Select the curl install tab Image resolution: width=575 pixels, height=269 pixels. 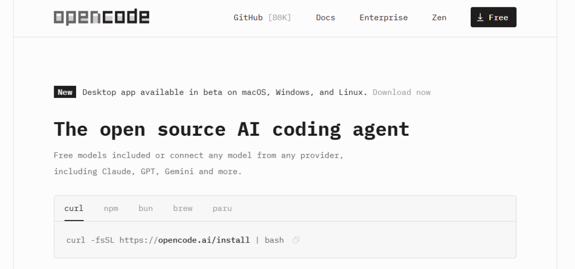[x=73, y=208]
